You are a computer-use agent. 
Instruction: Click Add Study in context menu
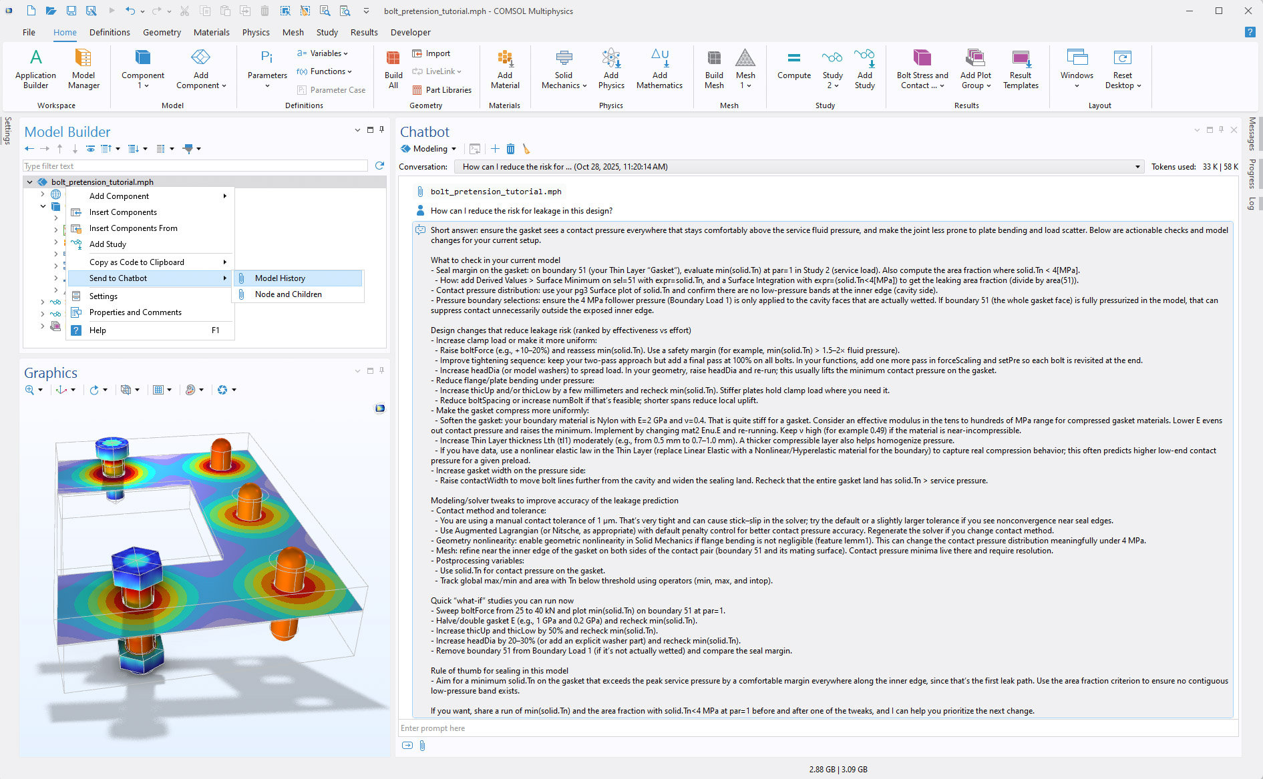108,244
